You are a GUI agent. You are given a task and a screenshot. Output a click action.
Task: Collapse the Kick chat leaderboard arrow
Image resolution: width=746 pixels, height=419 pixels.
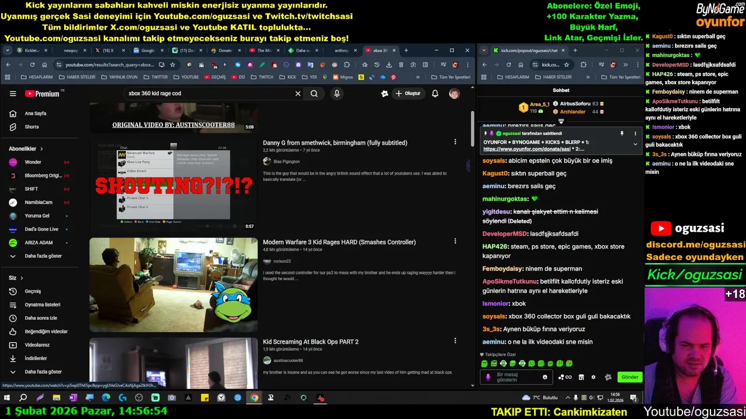click(x=561, y=122)
